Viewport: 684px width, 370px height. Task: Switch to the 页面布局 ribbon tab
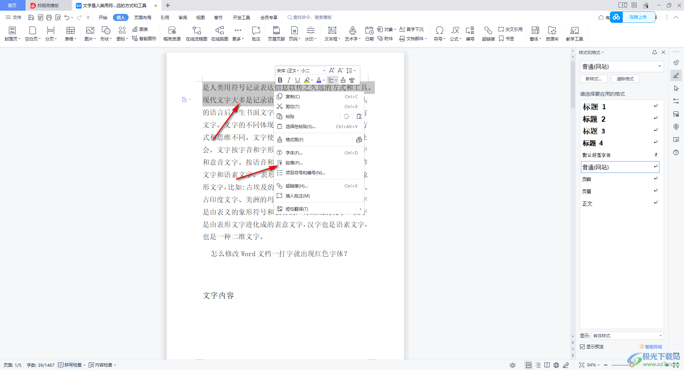point(142,17)
